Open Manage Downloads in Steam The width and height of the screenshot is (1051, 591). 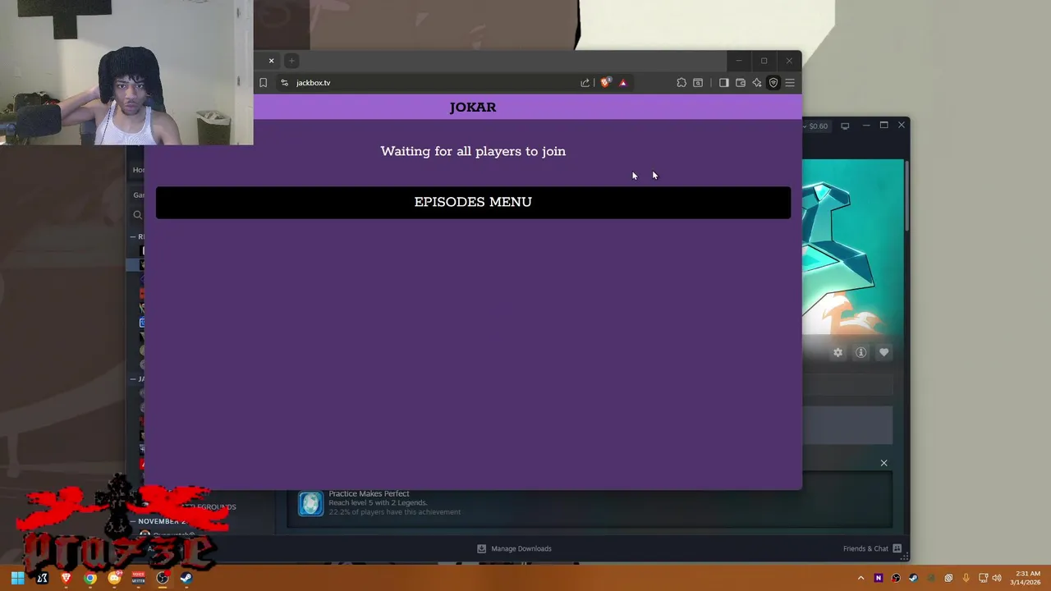pyautogui.click(x=515, y=548)
